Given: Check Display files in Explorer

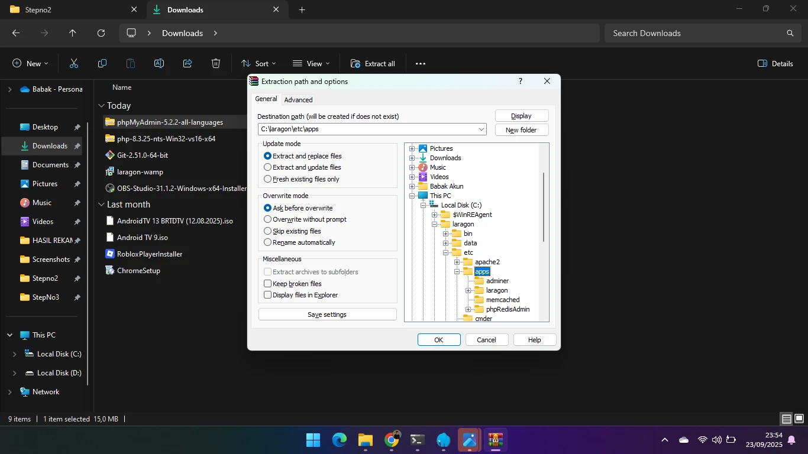Looking at the screenshot, I should coord(268,295).
